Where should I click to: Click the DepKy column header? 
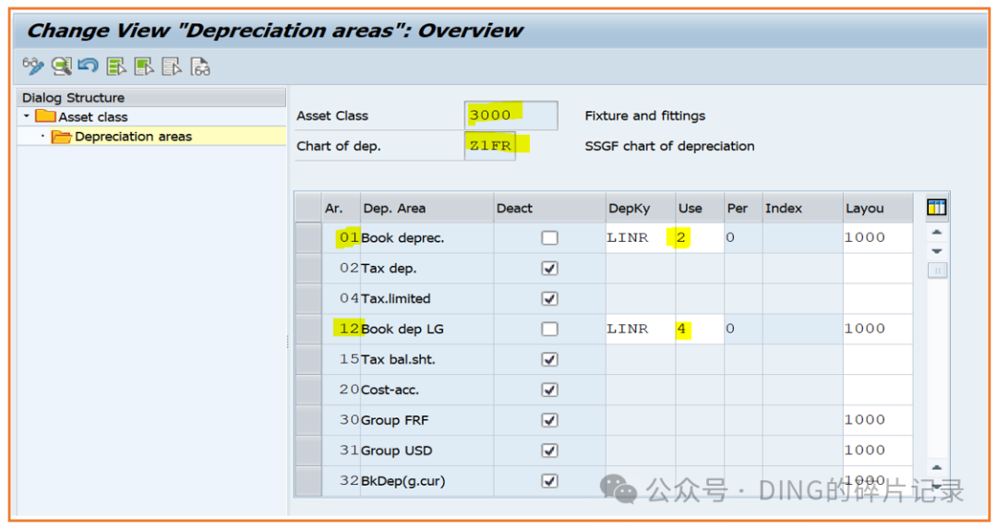pos(641,208)
